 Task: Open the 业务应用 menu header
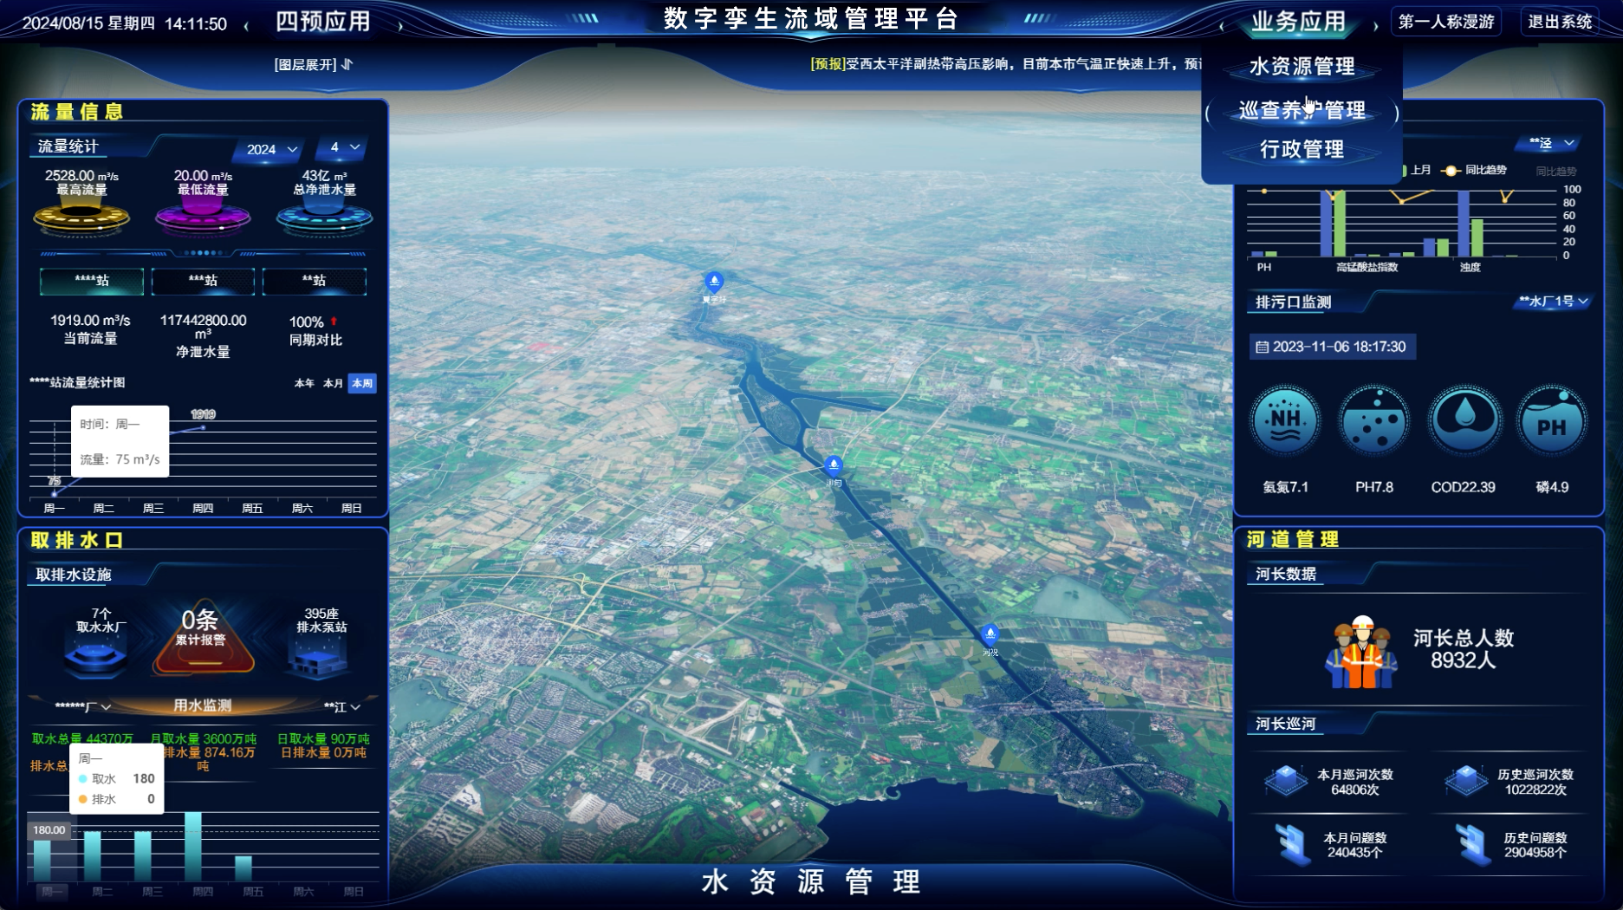pyautogui.click(x=1298, y=22)
